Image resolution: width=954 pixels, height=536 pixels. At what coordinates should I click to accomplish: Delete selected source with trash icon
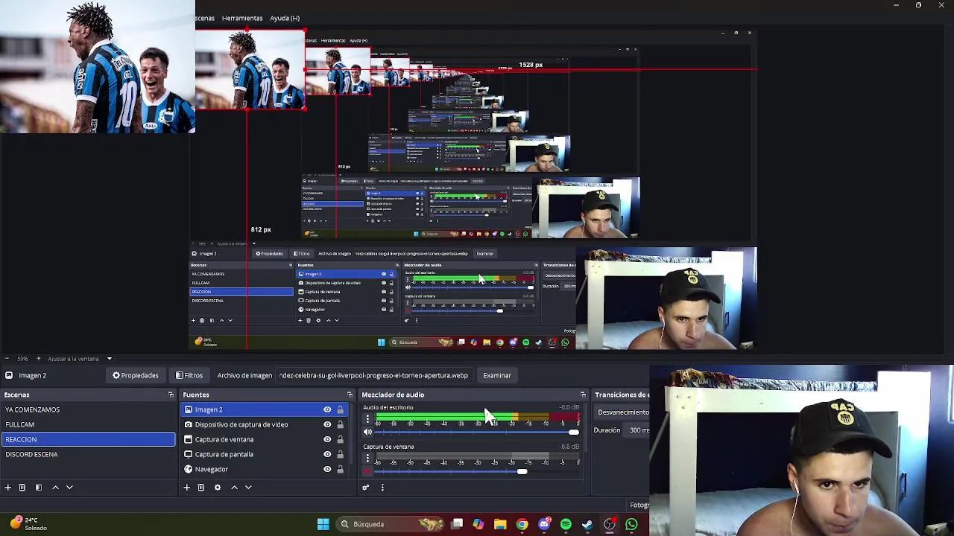[x=200, y=488]
